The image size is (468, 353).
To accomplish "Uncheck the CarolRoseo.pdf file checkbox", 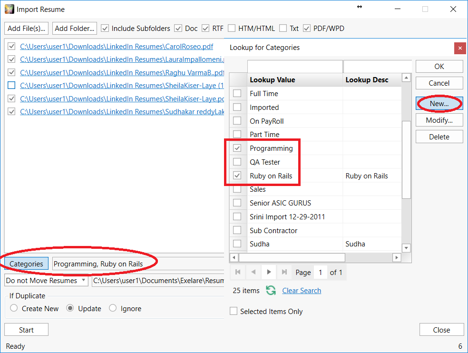I will (11, 46).
